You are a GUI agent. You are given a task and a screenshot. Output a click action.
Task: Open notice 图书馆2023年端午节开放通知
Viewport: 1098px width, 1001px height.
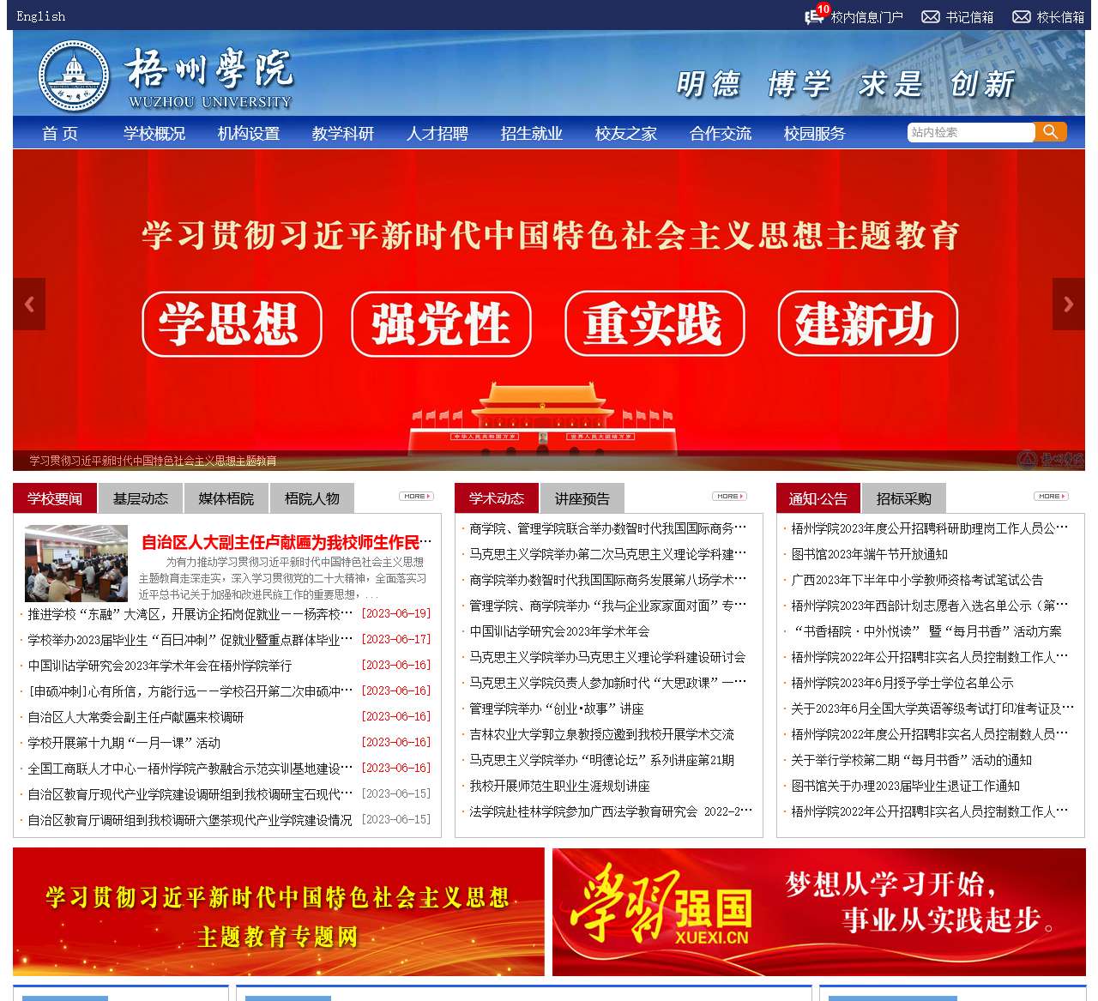[869, 554]
